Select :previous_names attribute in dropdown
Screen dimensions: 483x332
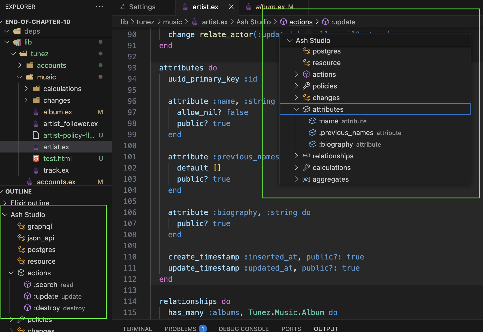pyautogui.click(x=346, y=133)
